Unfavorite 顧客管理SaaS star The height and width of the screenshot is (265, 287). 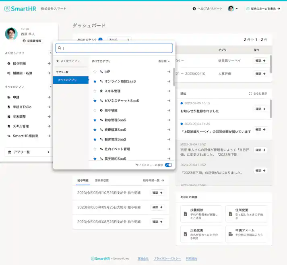tap(95, 139)
